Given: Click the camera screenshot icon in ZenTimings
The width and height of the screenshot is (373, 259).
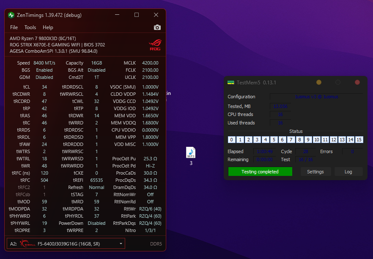Looking at the screenshot, I should pos(157,27).
